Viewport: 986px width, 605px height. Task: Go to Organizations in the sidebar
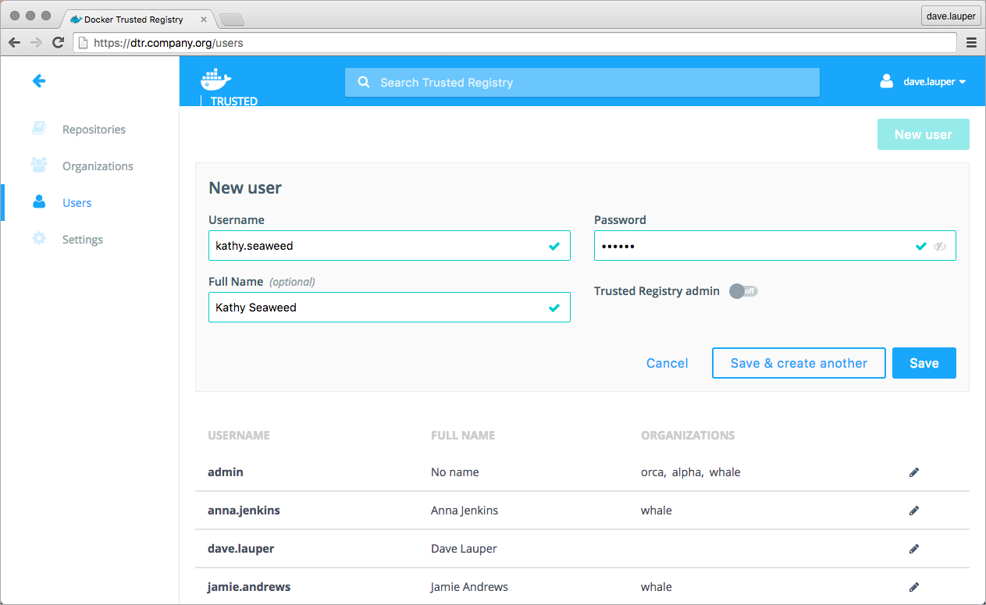(x=98, y=166)
